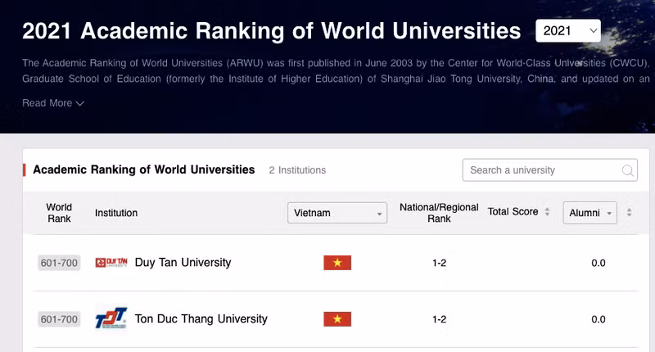Click 1-2 national rank for Ton Duc Thang
655x352 pixels.
pyautogui.click(x=439, y=319)
